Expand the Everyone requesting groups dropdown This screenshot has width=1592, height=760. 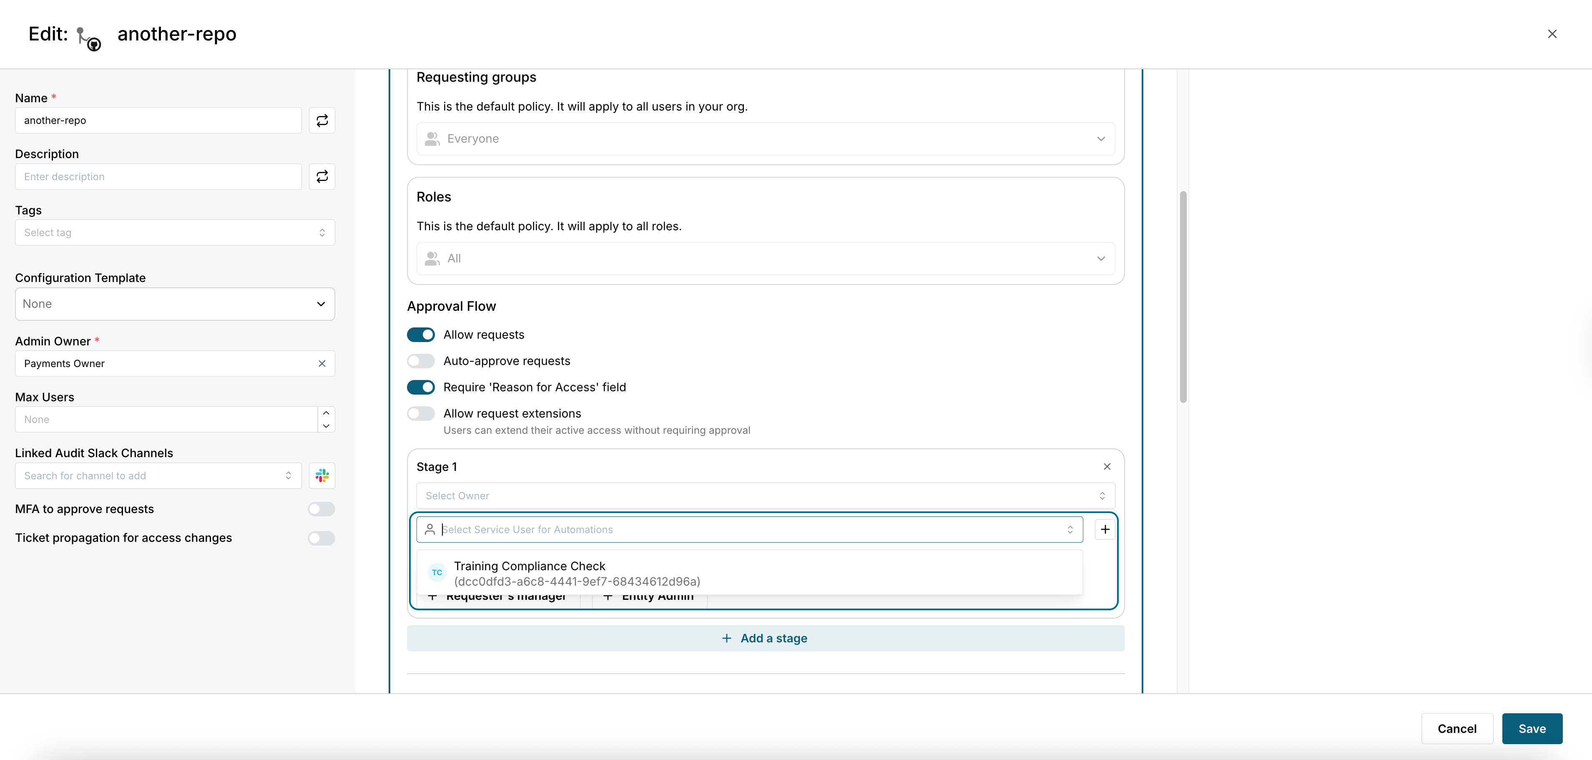coord(765,138)
